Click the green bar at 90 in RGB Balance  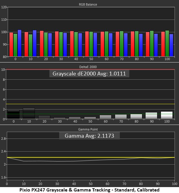(152, 44)
